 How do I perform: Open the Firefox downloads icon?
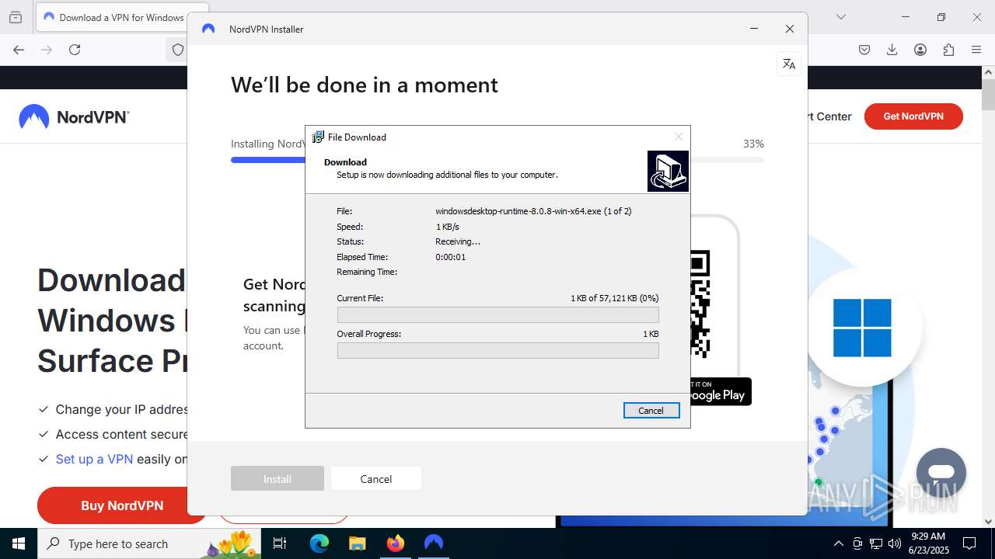coord(892,50)
